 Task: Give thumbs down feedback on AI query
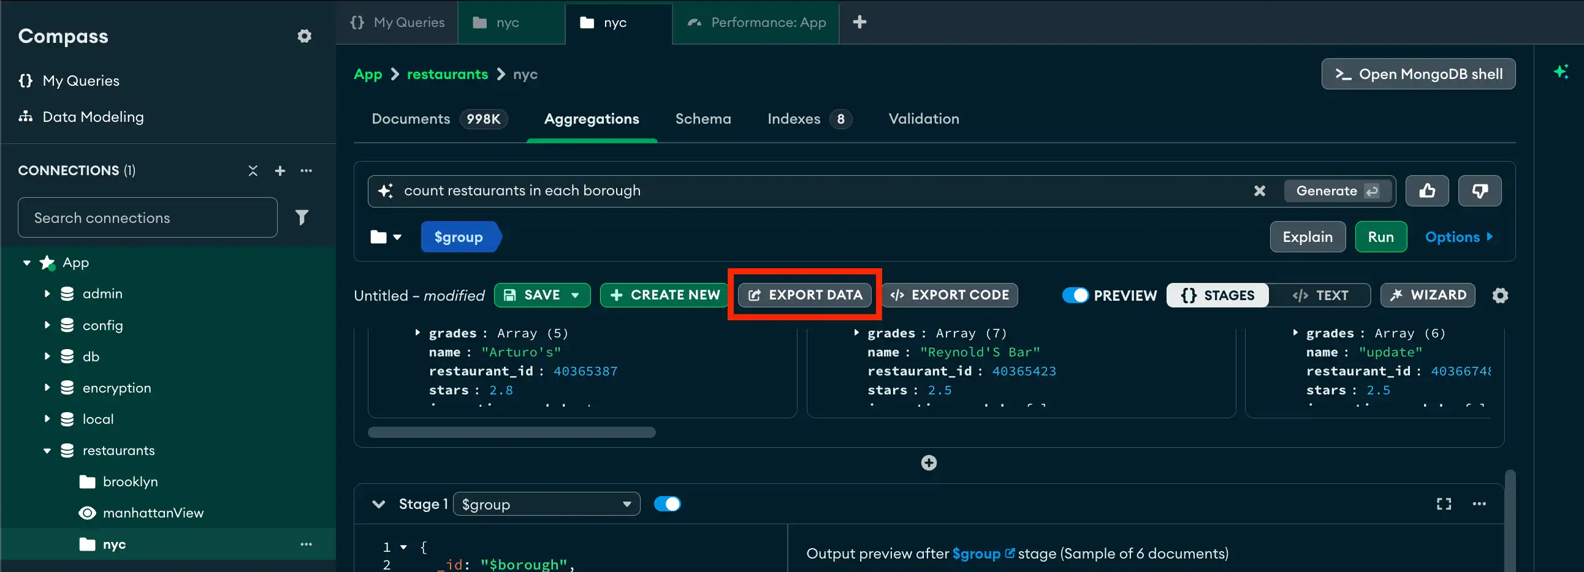(x=1479, y=190)
